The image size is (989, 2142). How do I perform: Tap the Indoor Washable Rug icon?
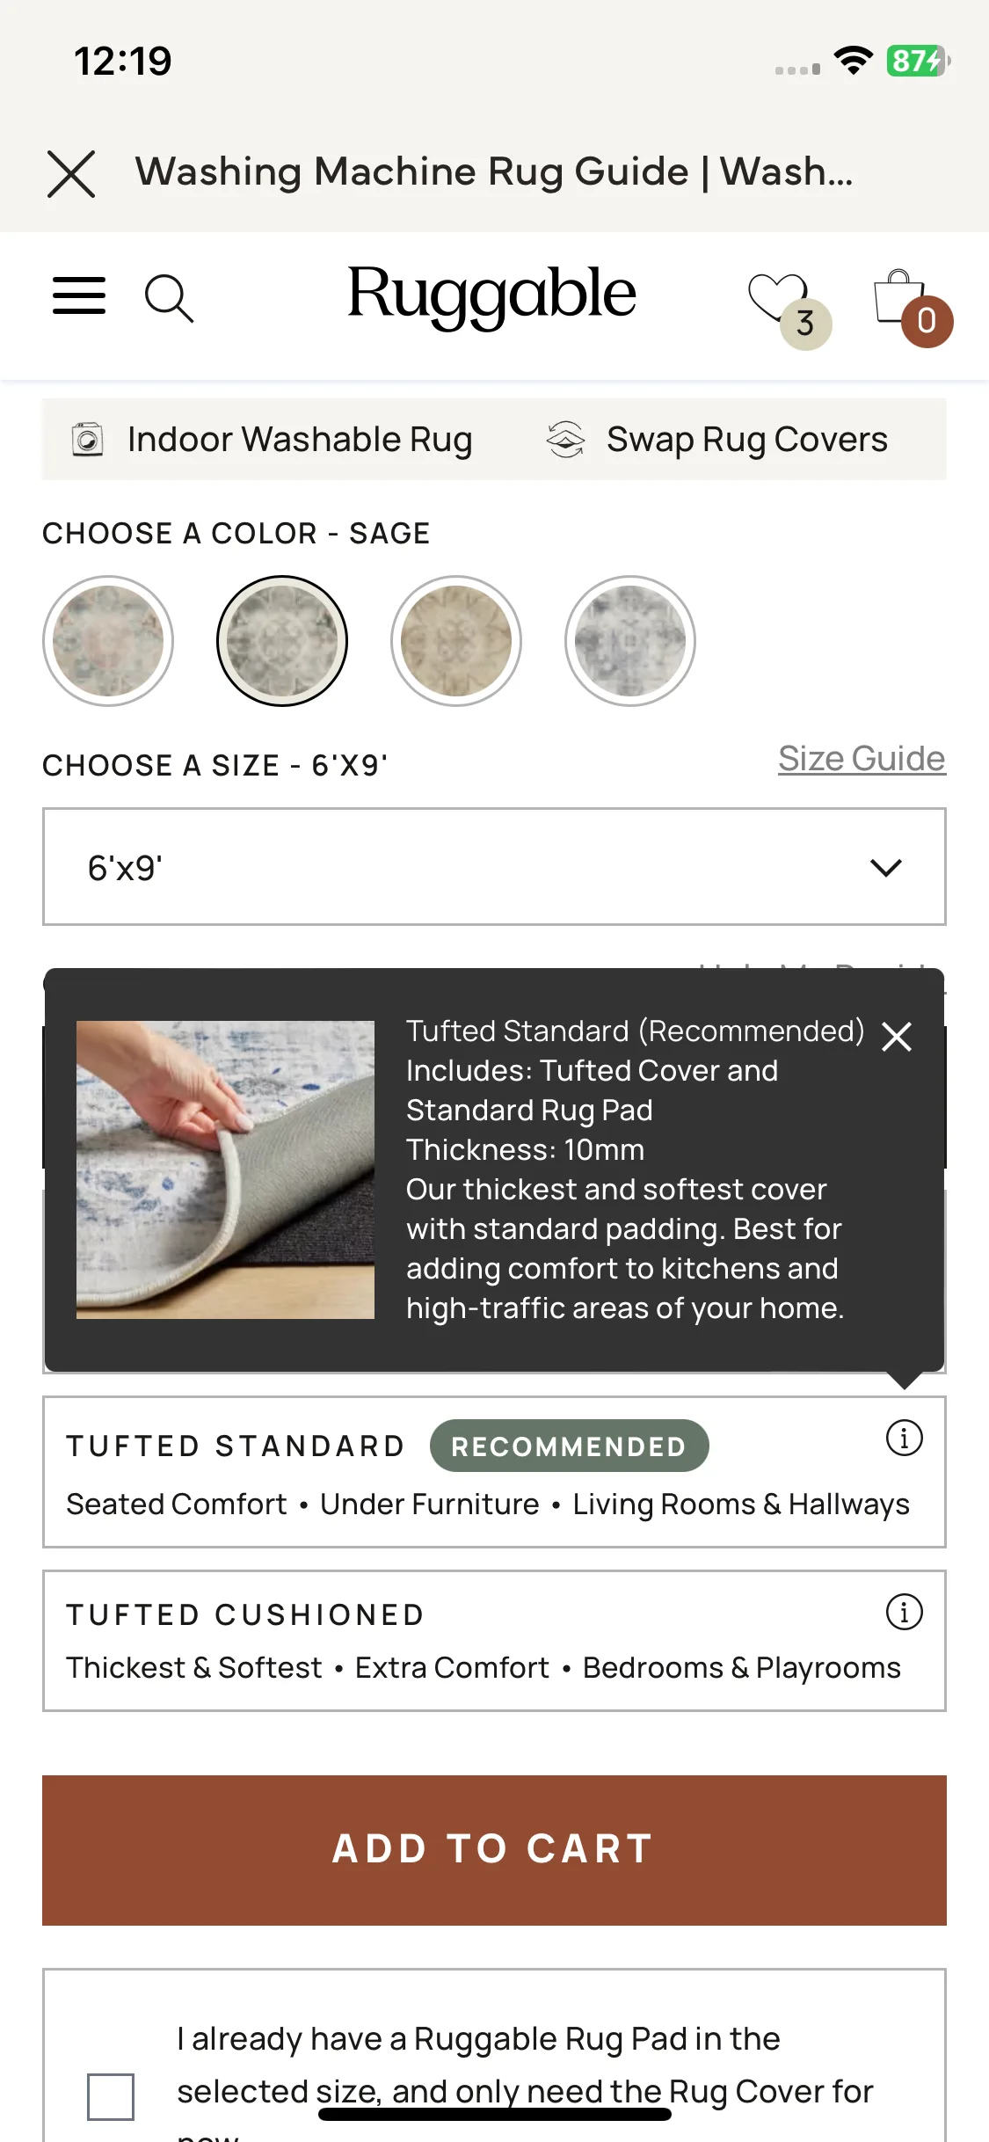point(87,439)
